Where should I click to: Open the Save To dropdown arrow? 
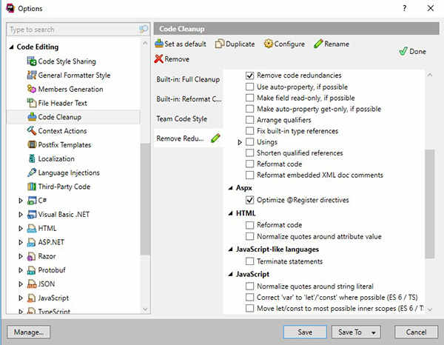pos(374,332)
